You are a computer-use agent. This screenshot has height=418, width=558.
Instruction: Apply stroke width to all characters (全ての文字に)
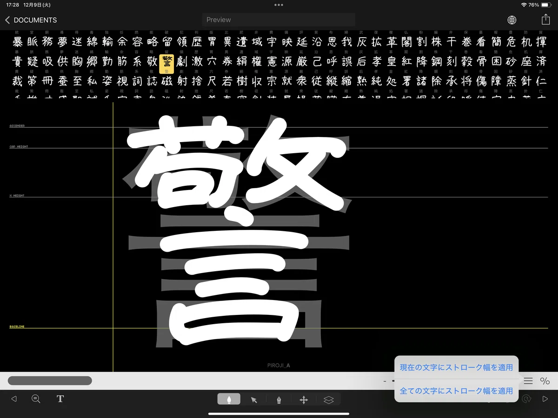pos(456,391)
